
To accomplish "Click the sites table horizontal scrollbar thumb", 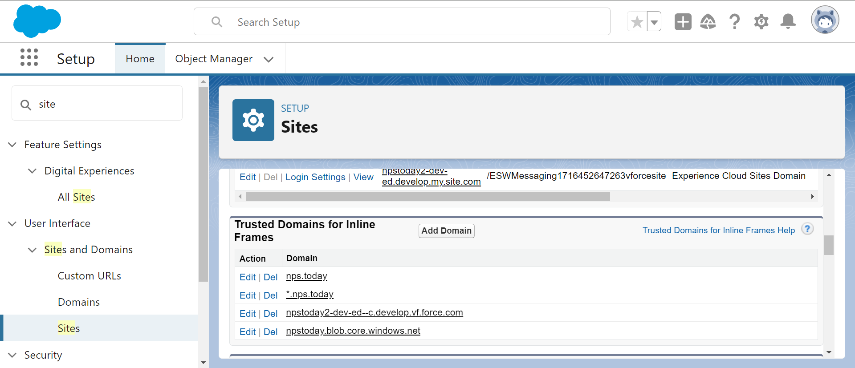I will coord(428,196).
